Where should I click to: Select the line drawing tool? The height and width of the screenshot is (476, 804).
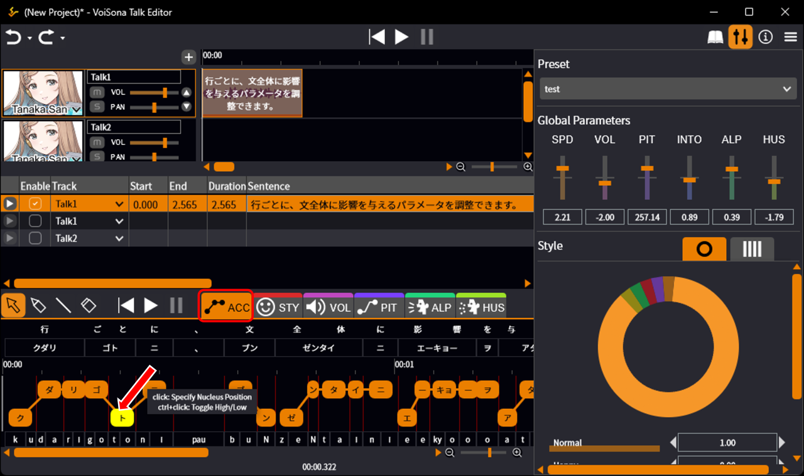(63, 305)
